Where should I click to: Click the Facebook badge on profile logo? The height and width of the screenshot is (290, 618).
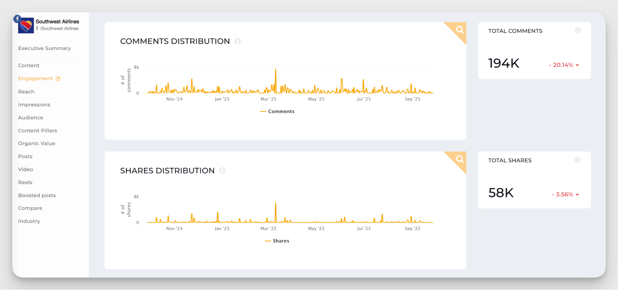[x=17, y=19]
